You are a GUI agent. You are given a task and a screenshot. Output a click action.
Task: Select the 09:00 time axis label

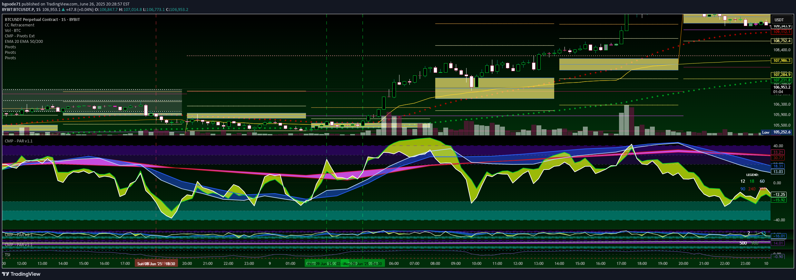pos(456,264)
